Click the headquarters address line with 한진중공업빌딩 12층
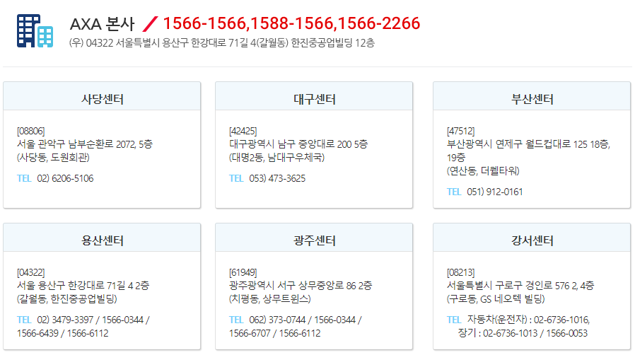Image resolution: width=635 pixels, height=355 pixels. coord(222,43)
